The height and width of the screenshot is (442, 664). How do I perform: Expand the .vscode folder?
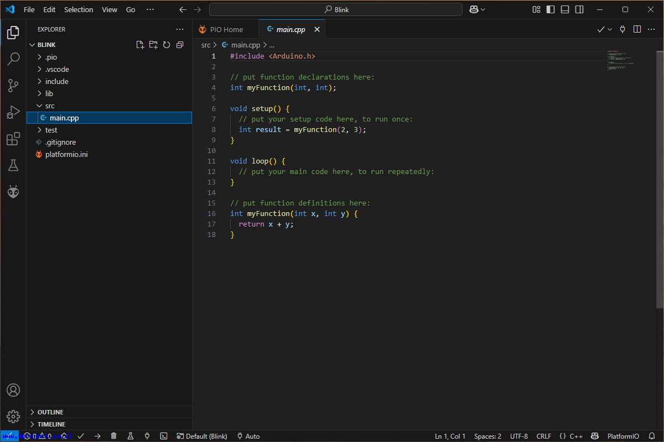point(40,69)
